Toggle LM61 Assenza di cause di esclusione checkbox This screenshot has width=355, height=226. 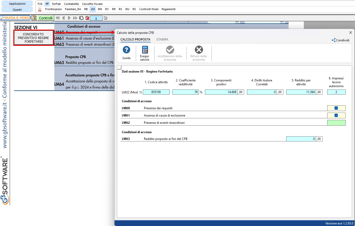(336, 115)
